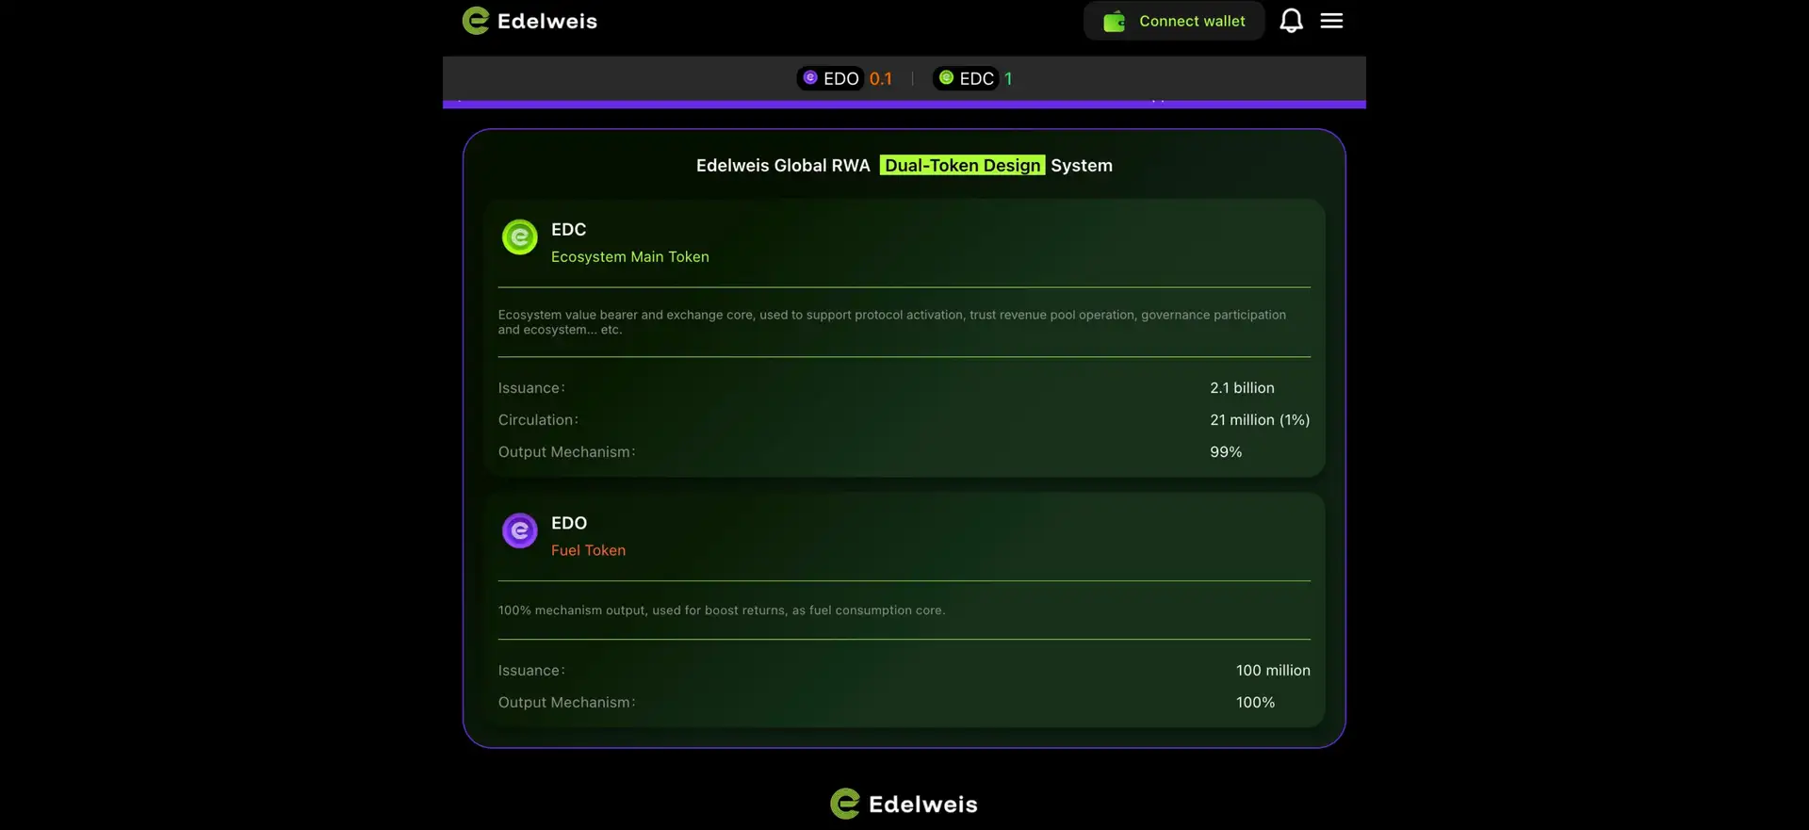Screen dimensions: 1809x830
Task: Click the purple EDO coin in ticker bar
Action: click(x=810, y=78)
